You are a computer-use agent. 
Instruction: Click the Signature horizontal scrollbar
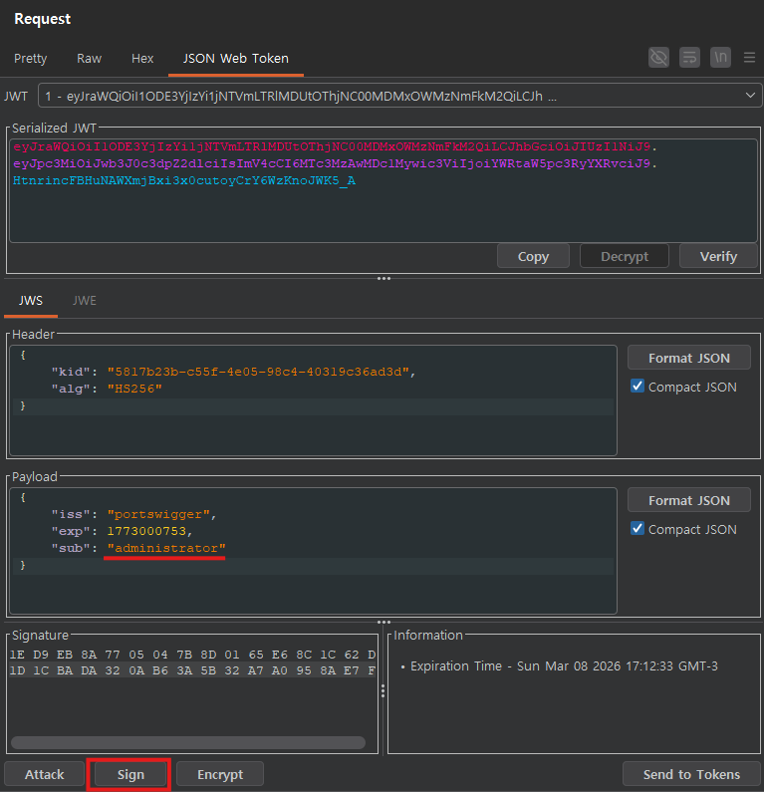coord(187,742)
